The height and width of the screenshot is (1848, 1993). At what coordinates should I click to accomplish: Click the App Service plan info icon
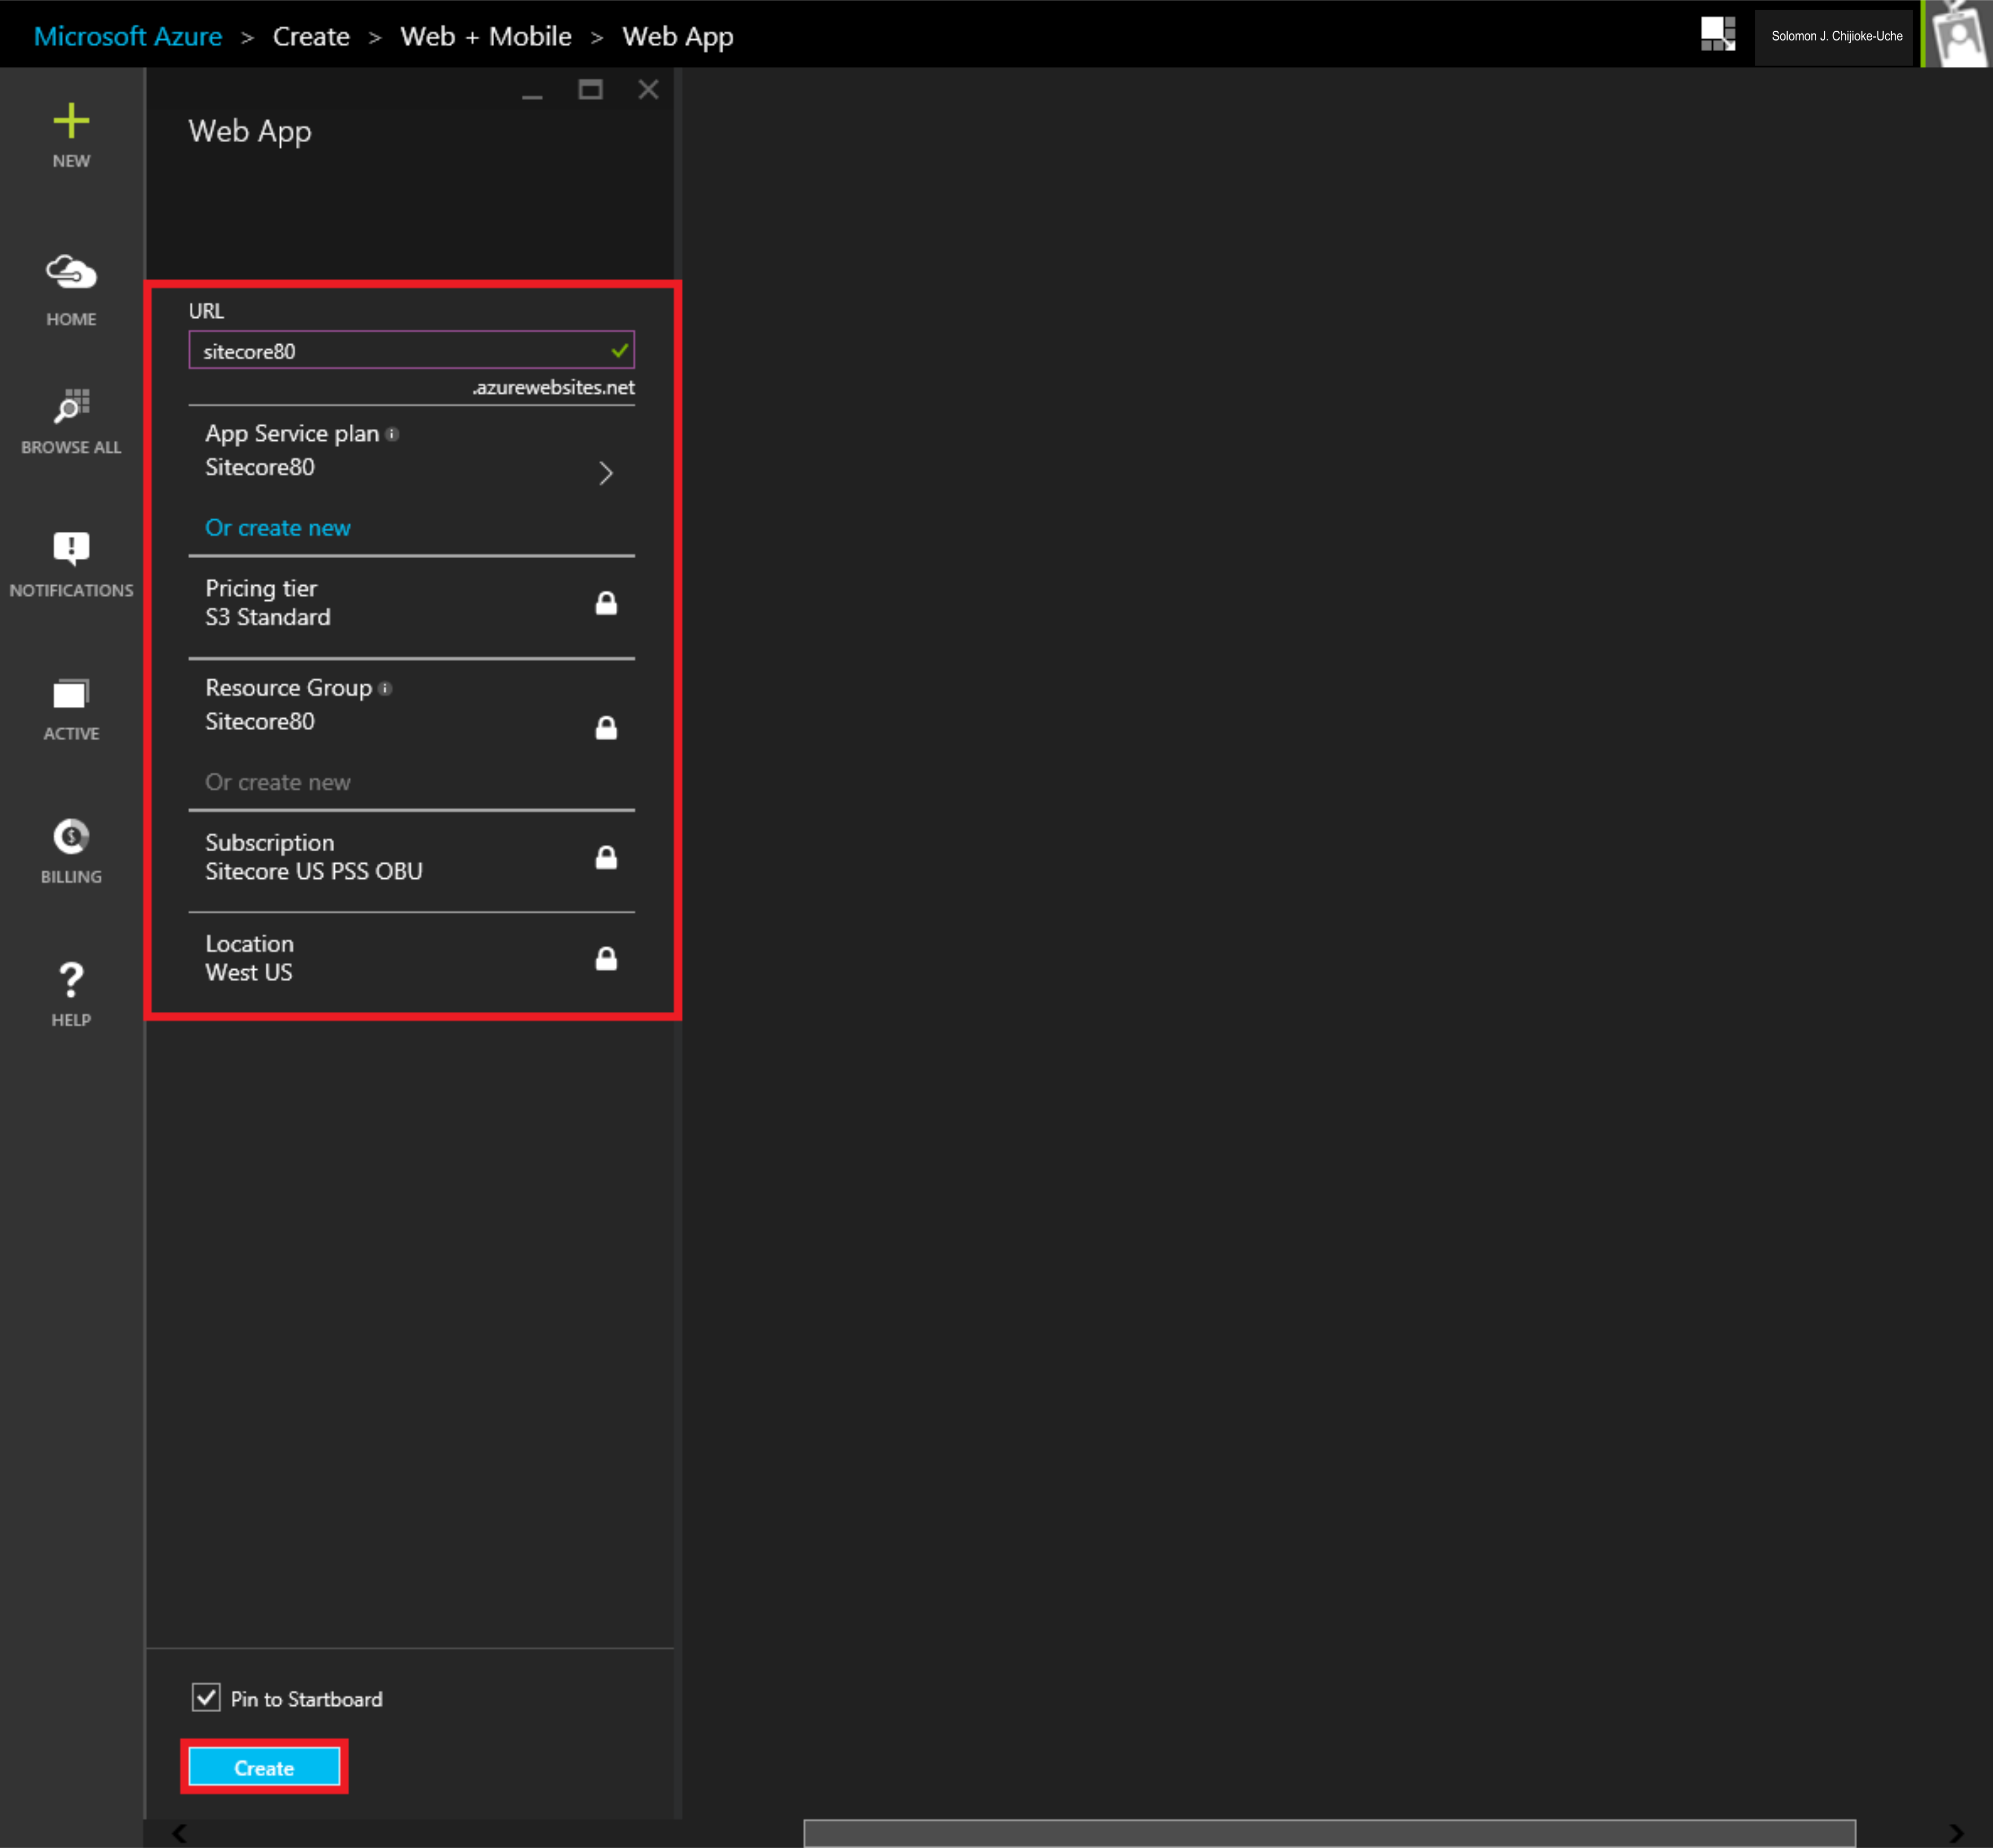click(392, 434)
